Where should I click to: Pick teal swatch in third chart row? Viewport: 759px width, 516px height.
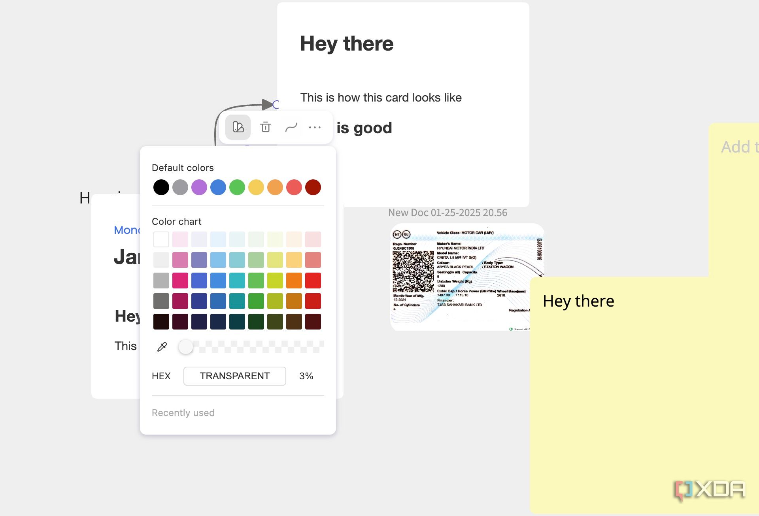point(237,281)
